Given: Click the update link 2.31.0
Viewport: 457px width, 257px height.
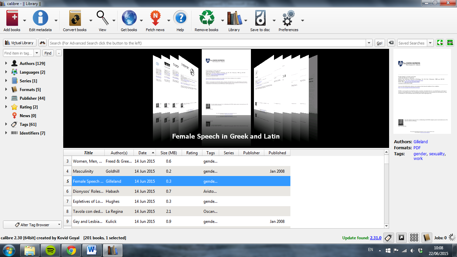Looking at the screenshot, I should (x=375, y=238).
